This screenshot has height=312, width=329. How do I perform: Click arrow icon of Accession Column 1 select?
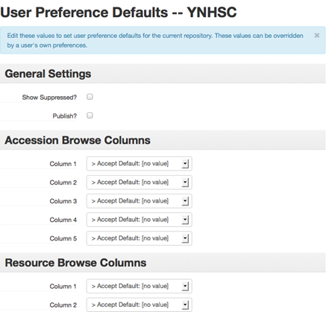[x=185, y=164]
